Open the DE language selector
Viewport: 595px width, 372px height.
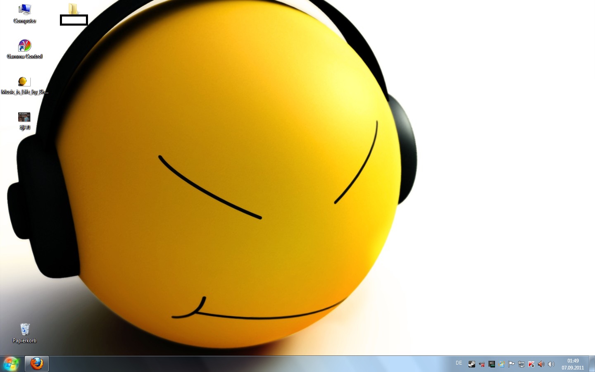(x=459, y=363)
